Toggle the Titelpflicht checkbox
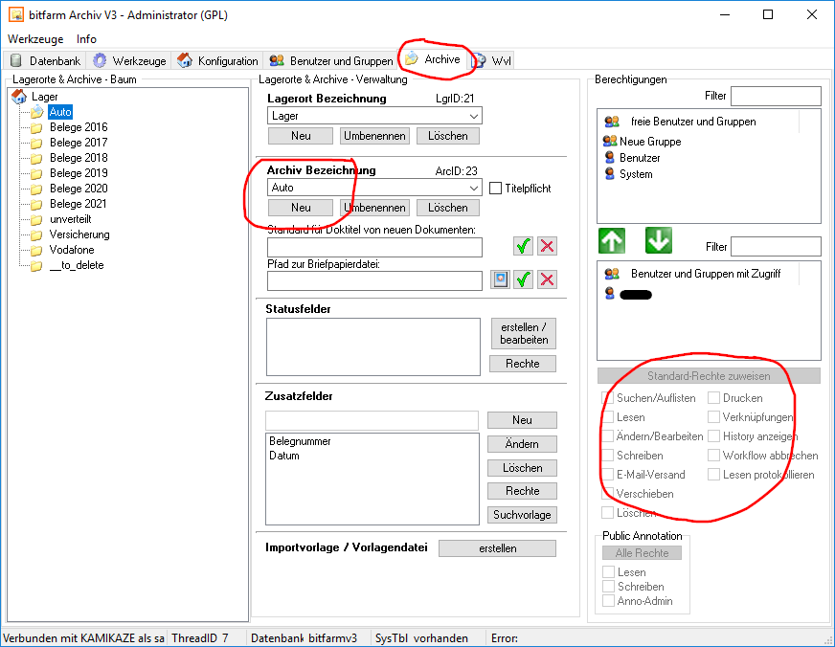Screen dimensions: 835x647 click(x=495, y=189)
